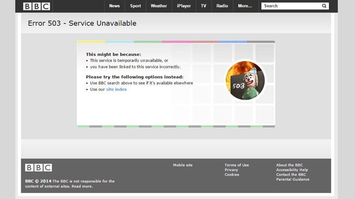The height and width of the screenshot is (199, 355).
Task: Open the Sport section
Action: [x=136, y=6]
